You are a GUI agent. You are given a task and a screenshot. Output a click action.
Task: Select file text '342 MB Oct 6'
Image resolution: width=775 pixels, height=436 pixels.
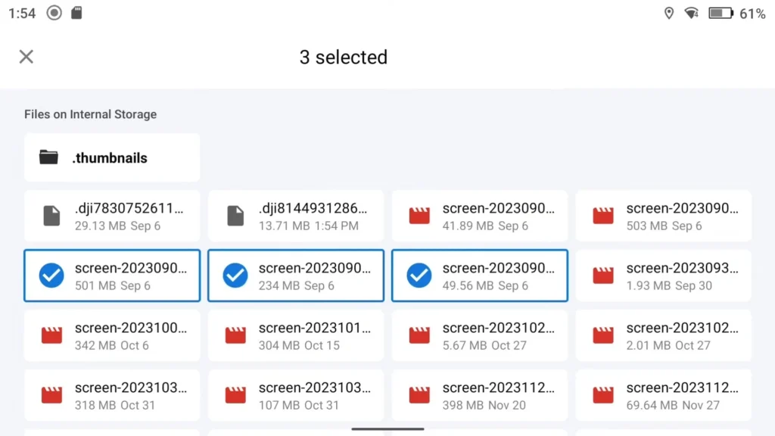click(x=112, y=345)
